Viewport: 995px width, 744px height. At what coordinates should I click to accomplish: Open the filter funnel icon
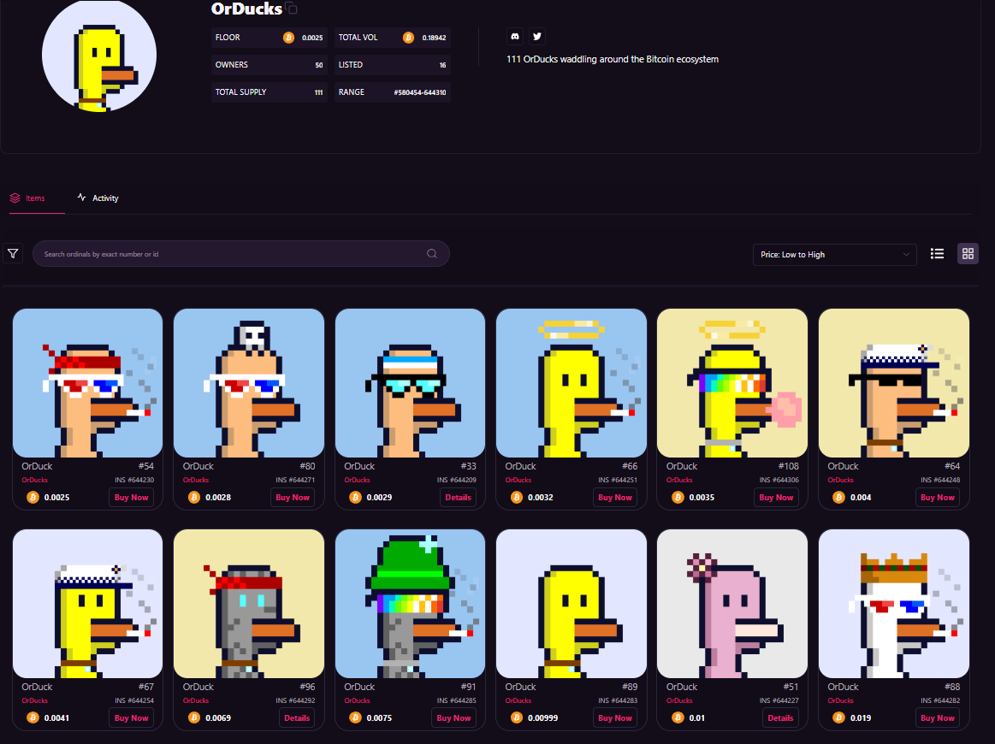click(13, 254)
